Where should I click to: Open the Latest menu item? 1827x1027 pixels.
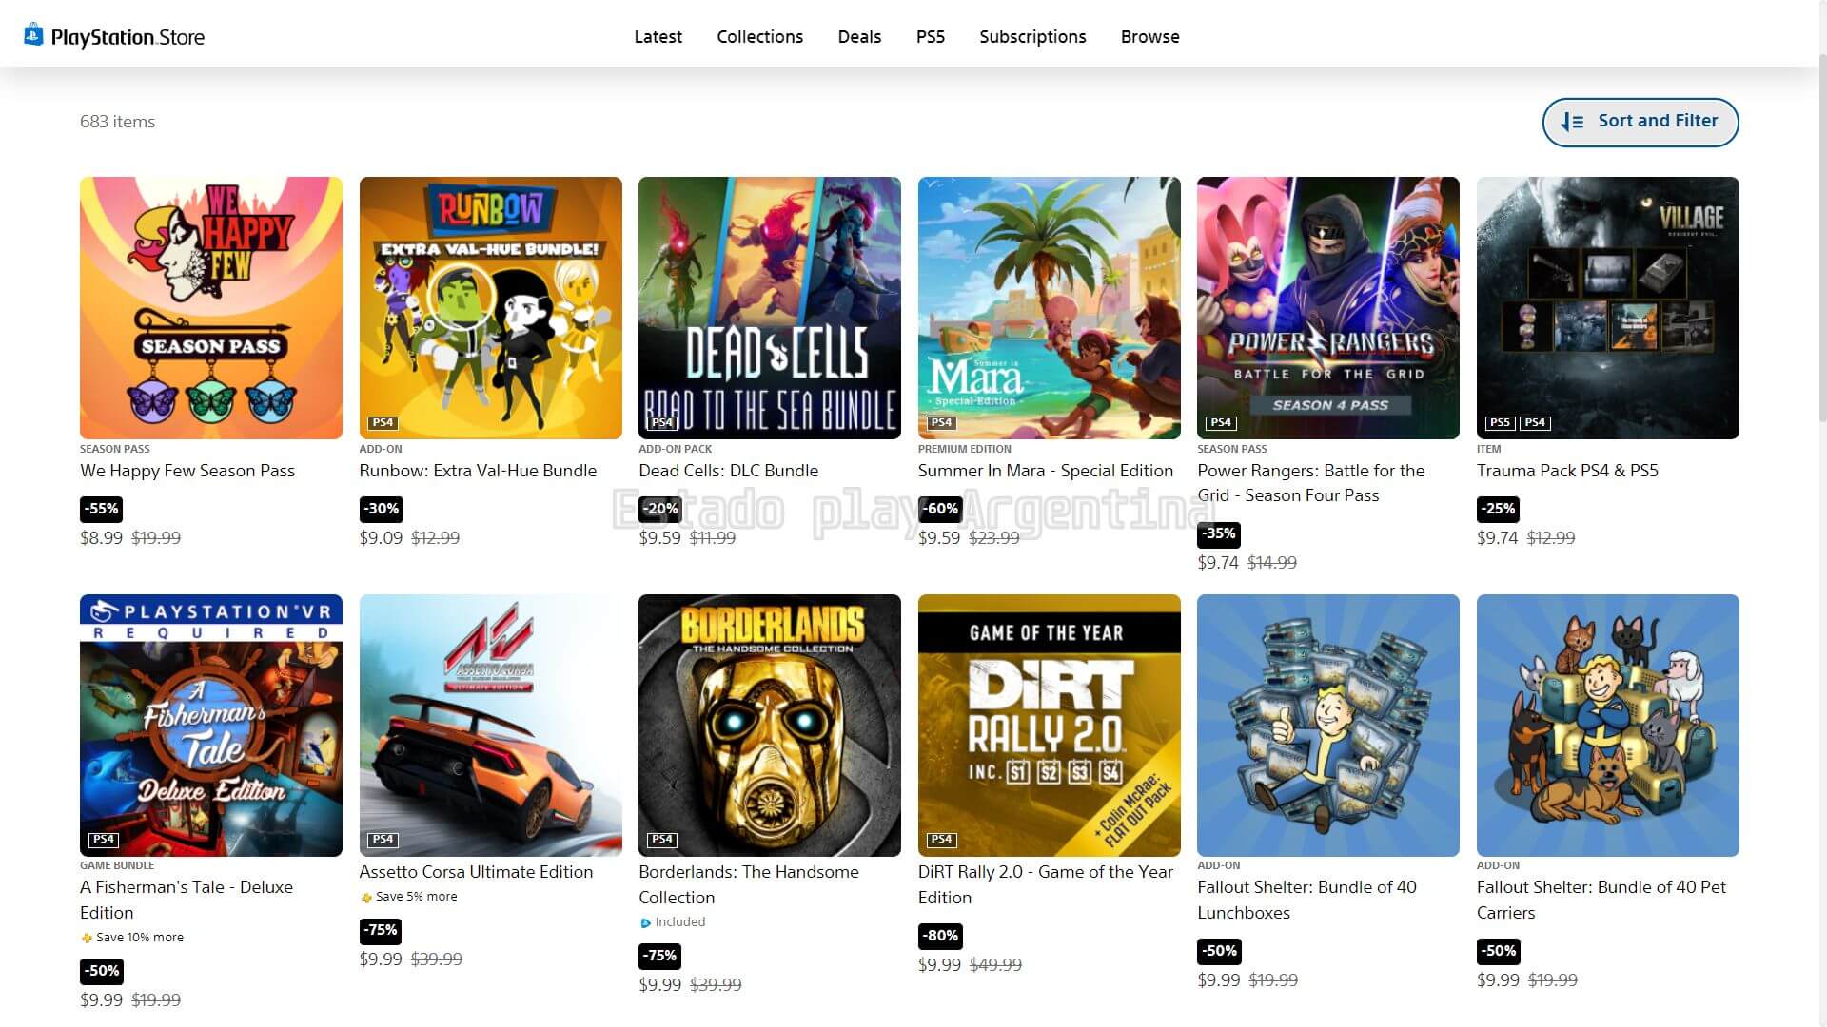pyautogui.click(x=658, y=36)
